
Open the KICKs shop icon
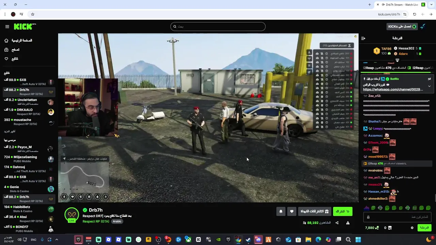390,228
